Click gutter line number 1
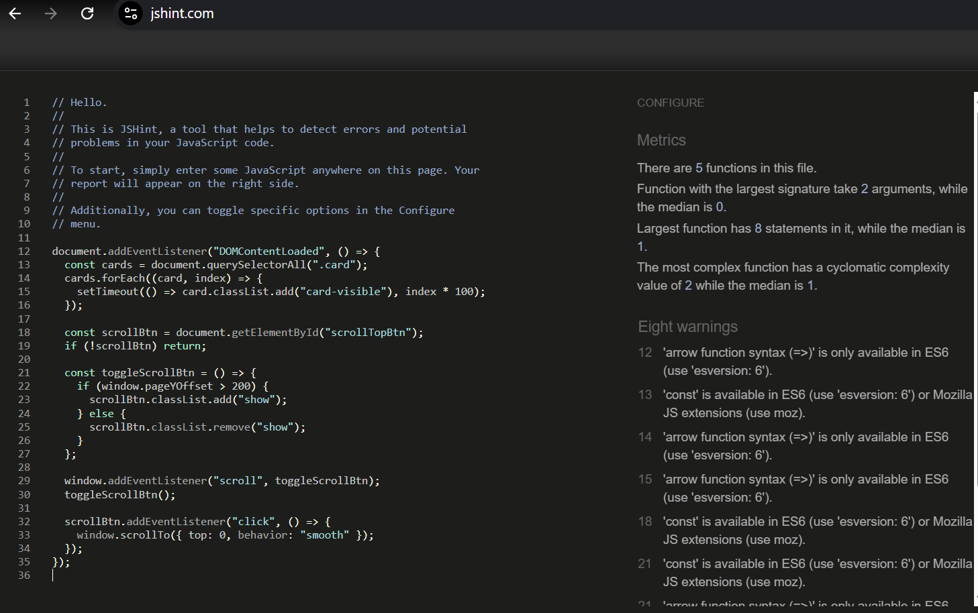978x613 pixels. pyautogui.click(x=27, y=103)
